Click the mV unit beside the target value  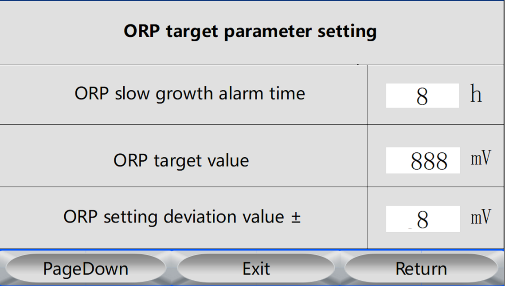481,158
